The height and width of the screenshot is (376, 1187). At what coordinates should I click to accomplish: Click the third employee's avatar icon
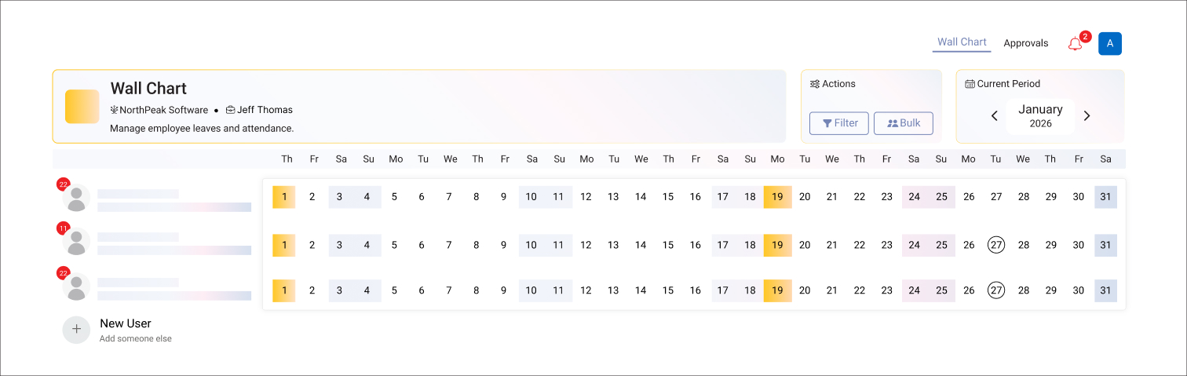(x=76, y=287)
